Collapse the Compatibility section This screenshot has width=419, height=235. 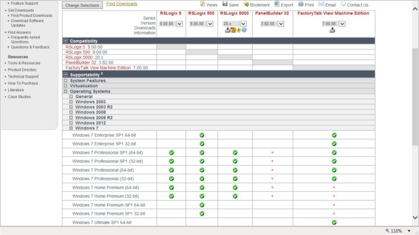66,41
